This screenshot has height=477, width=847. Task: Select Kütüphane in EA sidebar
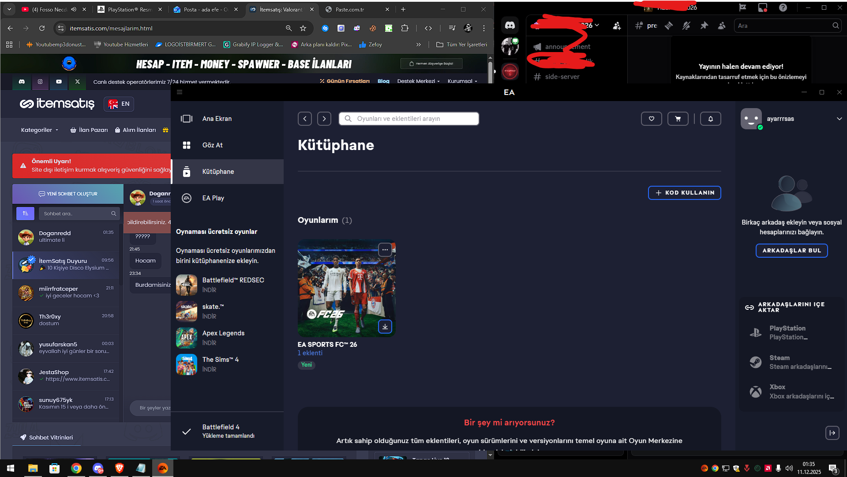pyautogui.click(x=227, y=172)
